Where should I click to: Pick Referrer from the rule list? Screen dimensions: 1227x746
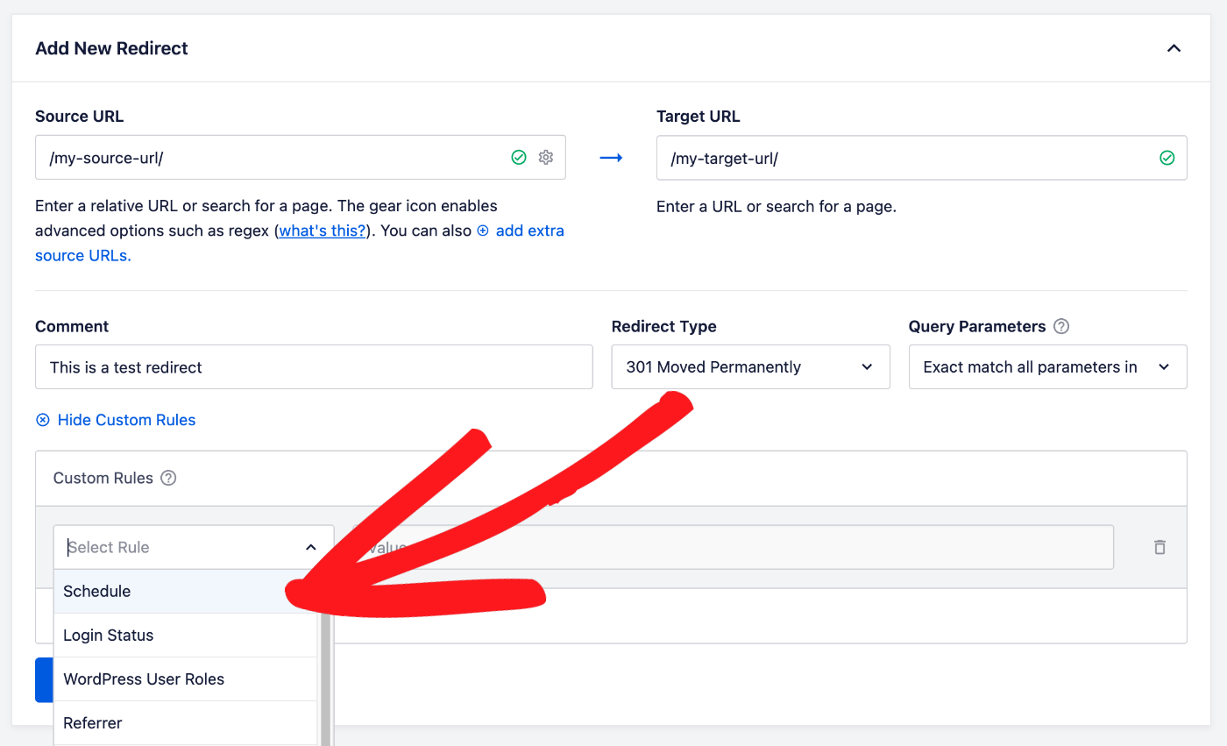[x=93, y=722]
